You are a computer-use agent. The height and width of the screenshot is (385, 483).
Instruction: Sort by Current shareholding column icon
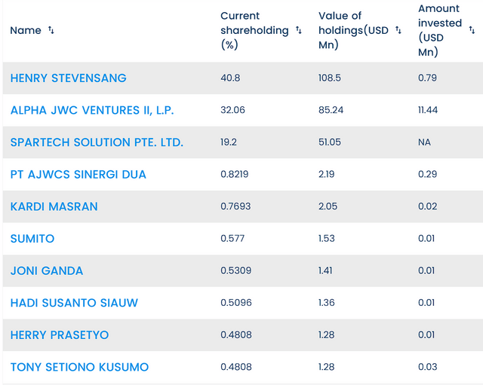pyautogui.click(x=299, y=31)
